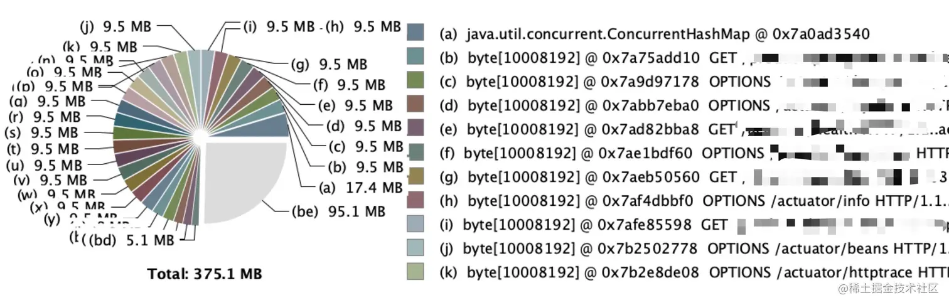The width and height of the screenshot is (949, 305).
Task: Select the brown legend swatch for entry (d)
Action: 416,104
